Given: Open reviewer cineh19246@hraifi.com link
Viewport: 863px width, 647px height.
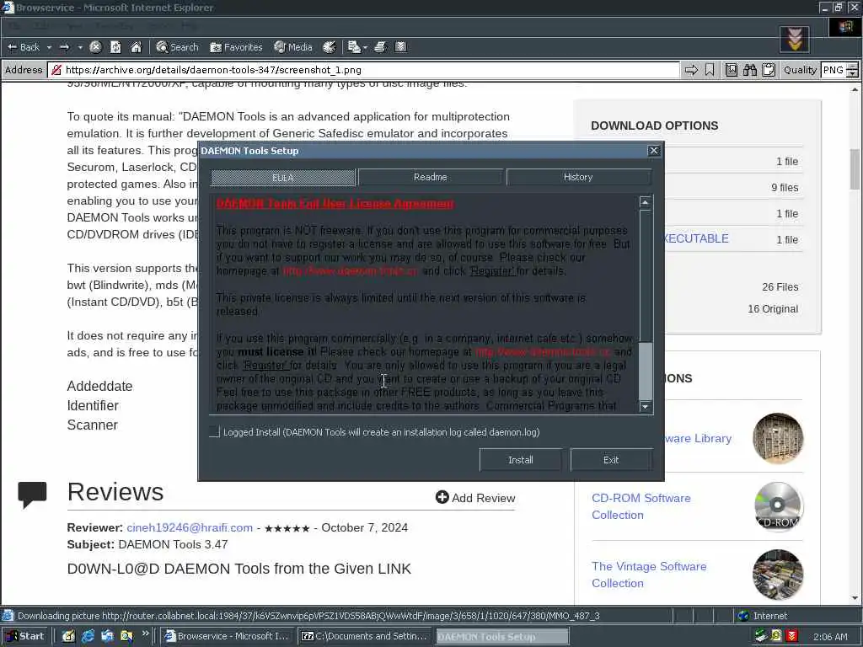Looking at the screenshot, I should click(190, 527).
